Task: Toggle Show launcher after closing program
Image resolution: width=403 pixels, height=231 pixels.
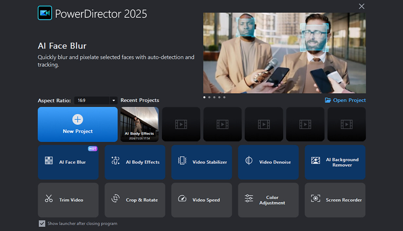Action: coord(42,223)
